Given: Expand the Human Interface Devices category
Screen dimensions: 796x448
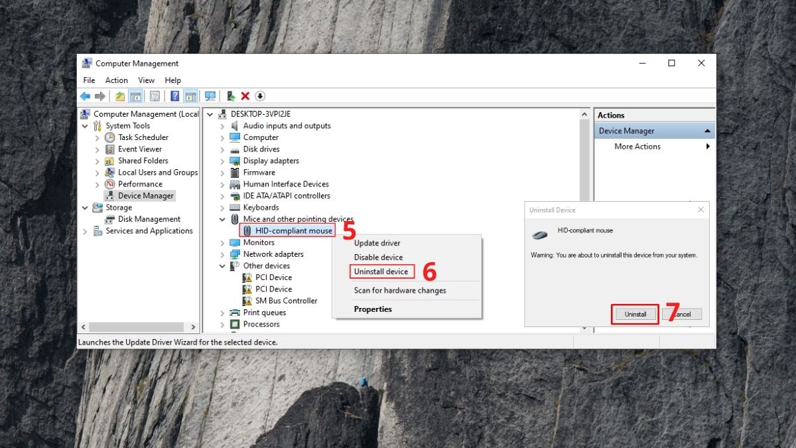Looking at the screenshot, I should point(222,185).
